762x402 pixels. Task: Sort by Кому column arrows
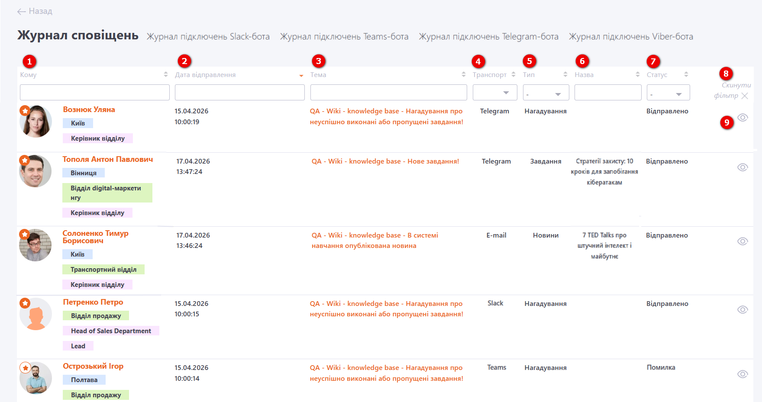click(x=166, y=74)
